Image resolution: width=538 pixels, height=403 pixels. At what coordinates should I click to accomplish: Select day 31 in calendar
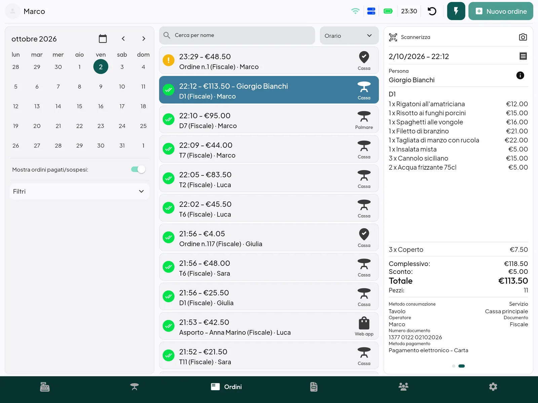122,146
